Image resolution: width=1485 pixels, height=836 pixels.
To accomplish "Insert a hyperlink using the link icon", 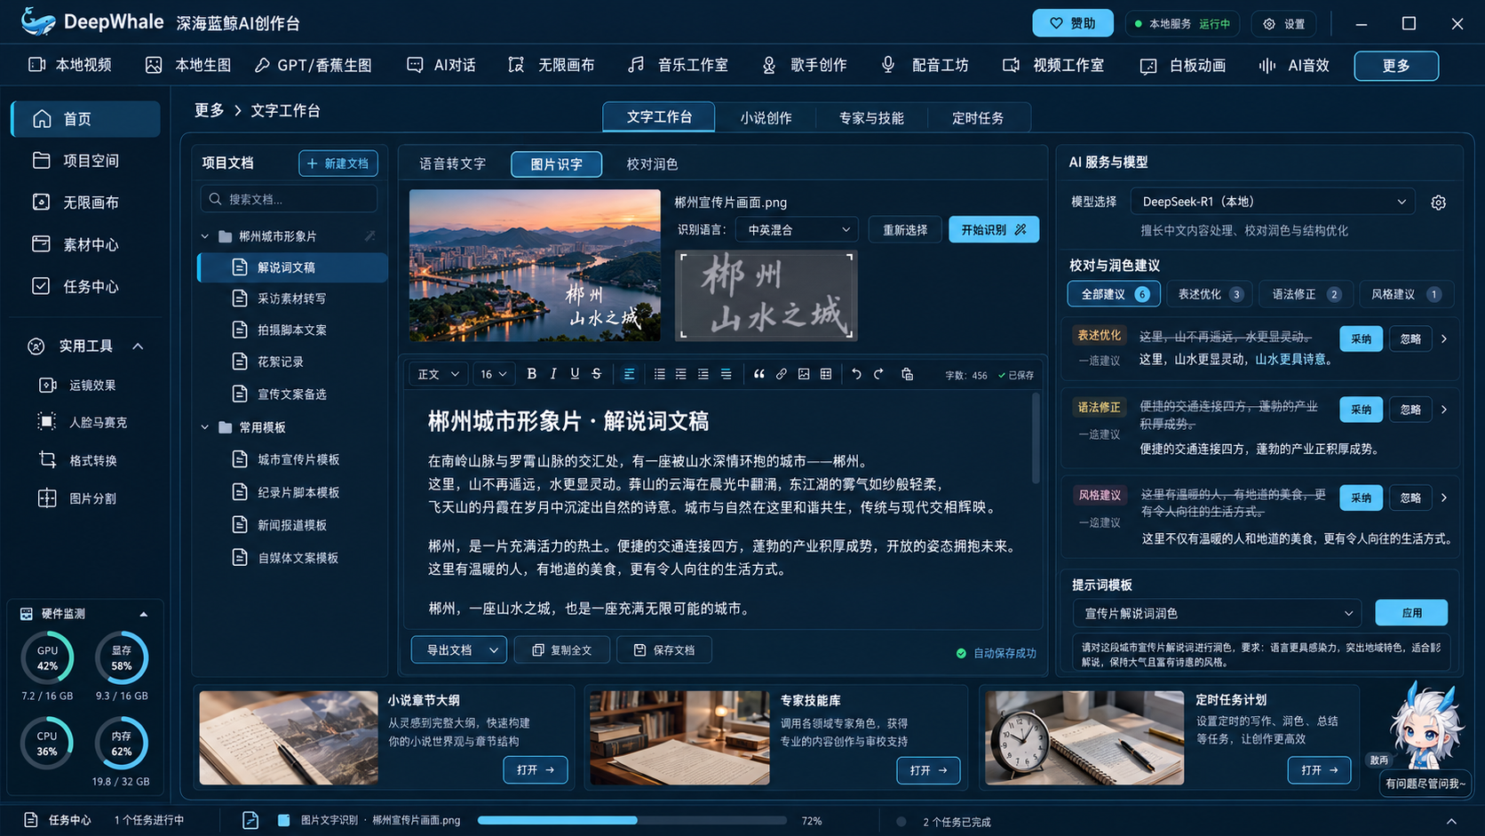I will click(782, 374).
